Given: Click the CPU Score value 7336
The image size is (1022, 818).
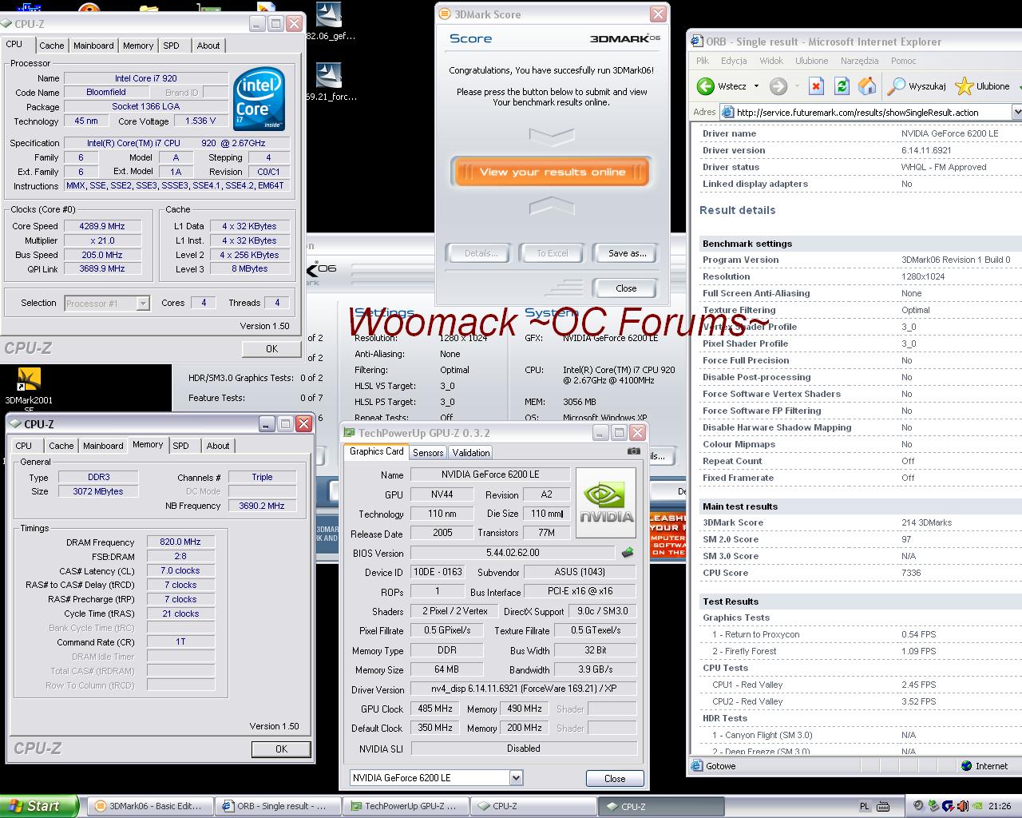Looking at the screenshot, I should tap(911, 573).
